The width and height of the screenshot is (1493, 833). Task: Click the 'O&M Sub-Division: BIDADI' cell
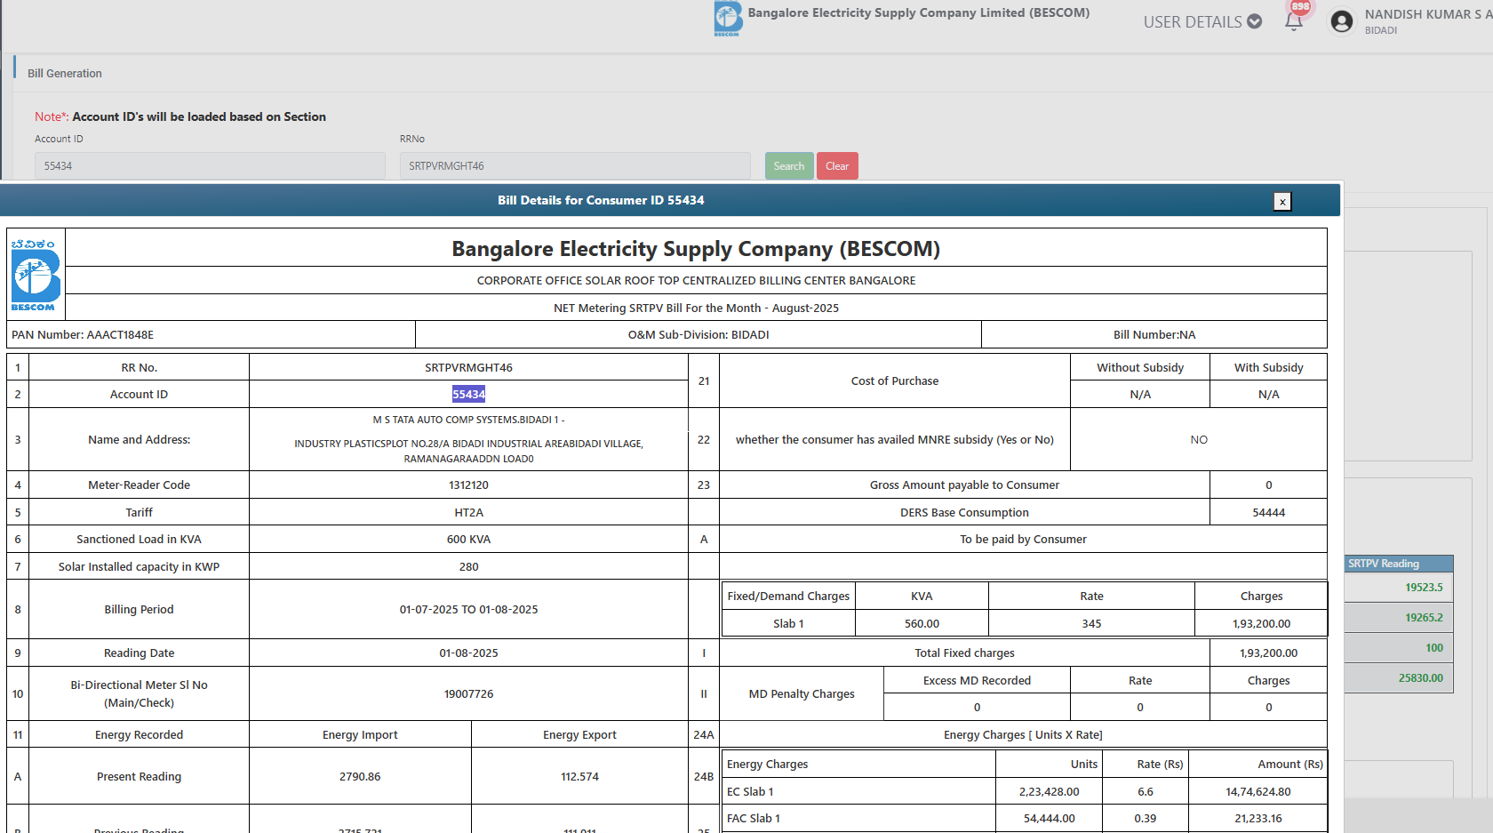click(x=699, y=335)
